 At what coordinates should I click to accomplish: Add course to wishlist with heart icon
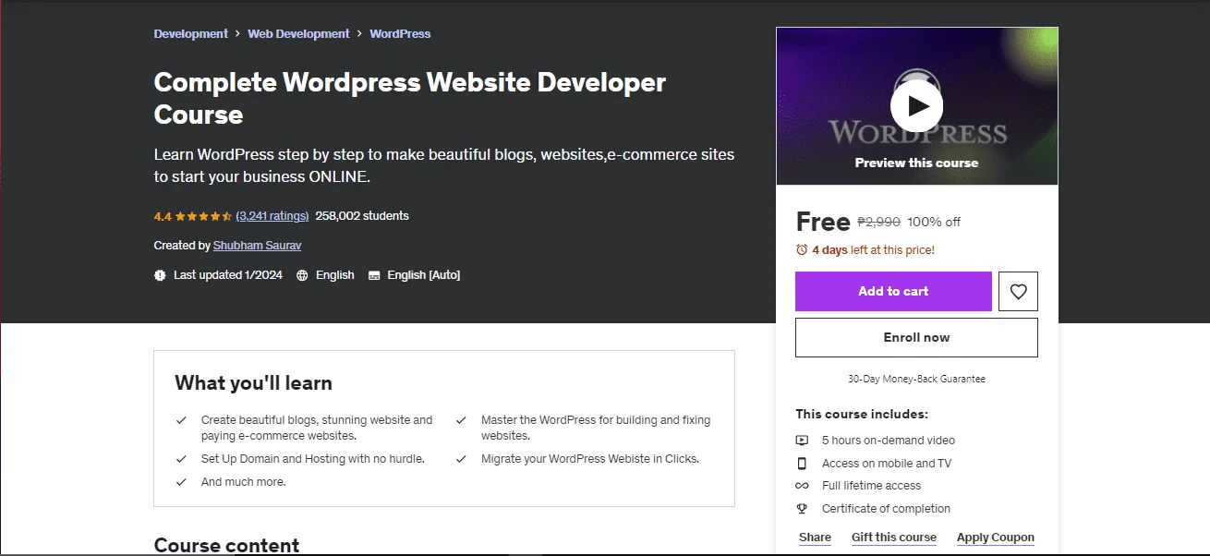(x=1018, y=291)
